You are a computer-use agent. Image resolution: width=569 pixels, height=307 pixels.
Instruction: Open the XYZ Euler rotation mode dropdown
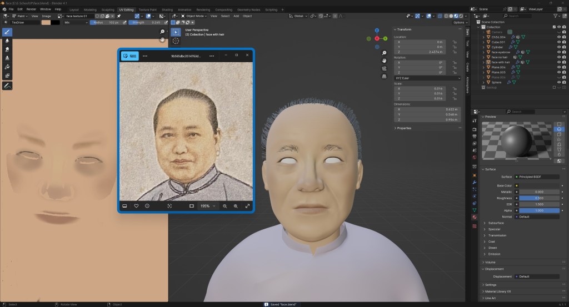(427, 78)
